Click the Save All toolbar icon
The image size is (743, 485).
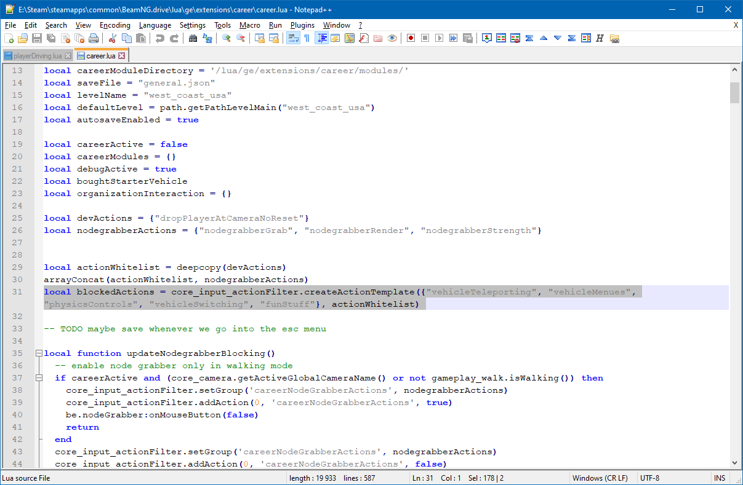tap(51, 38)
